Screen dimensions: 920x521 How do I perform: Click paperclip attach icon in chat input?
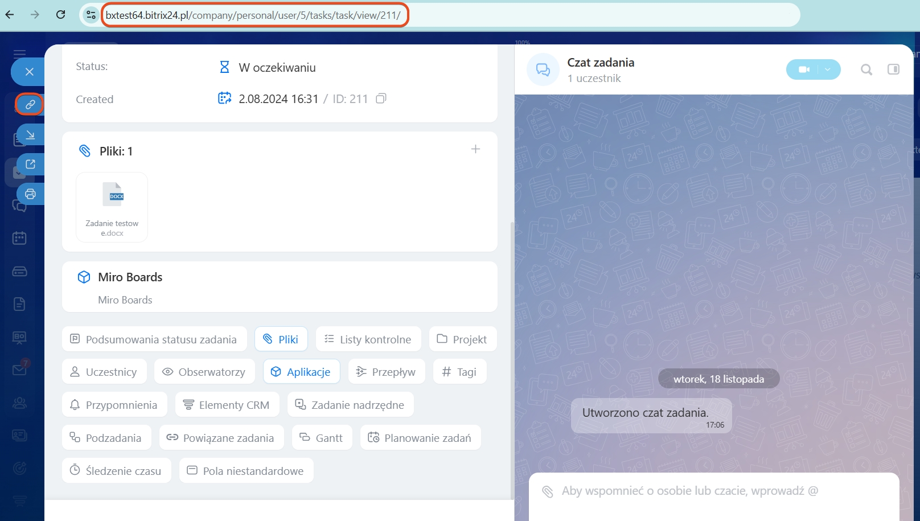[548, 491]
